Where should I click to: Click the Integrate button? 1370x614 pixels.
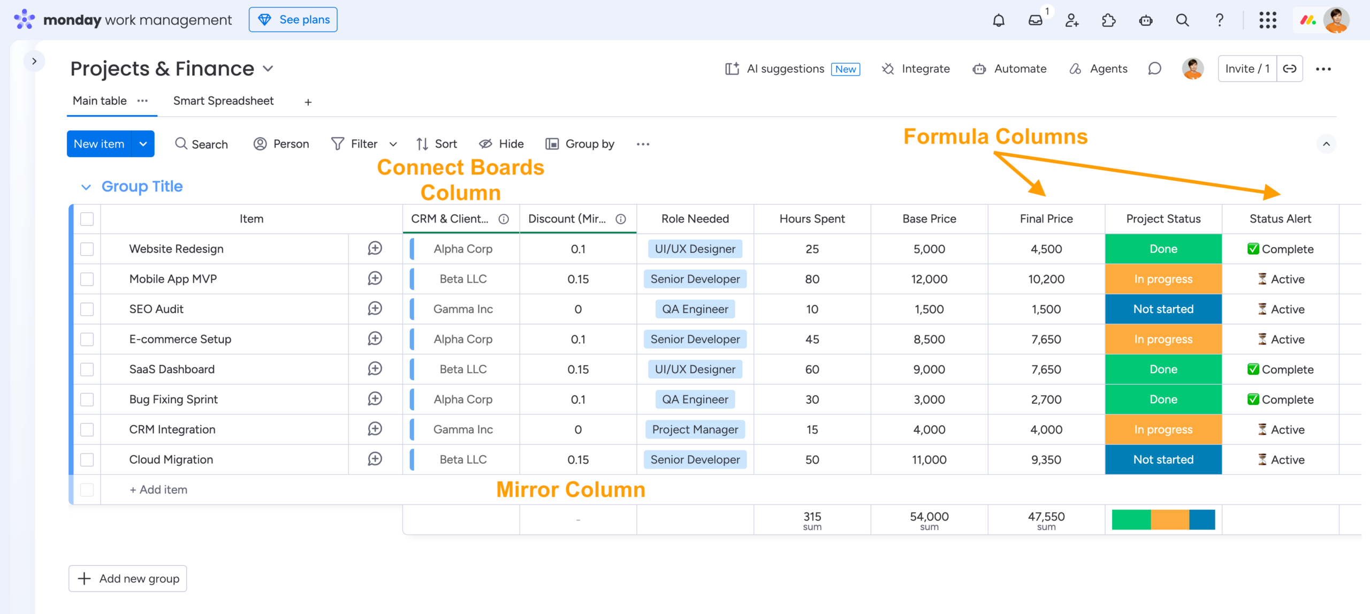916,68
